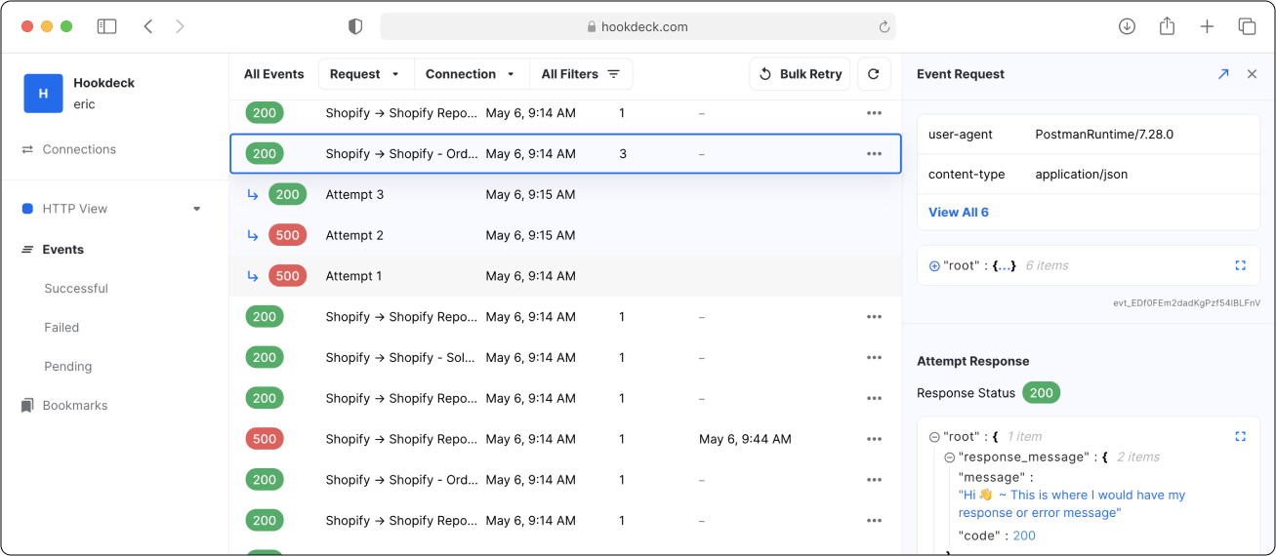
Task: Fullscreen the request body JSON viewer
Action: 1240,265
